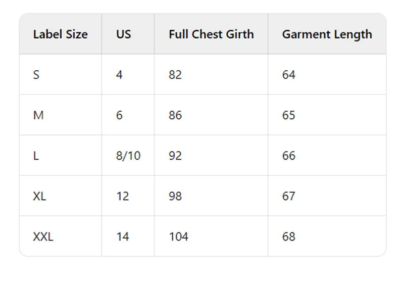This screenshot has width=404, height=281.
Task: Select the US size 14 cell
Action: click(x=128, y=237)
